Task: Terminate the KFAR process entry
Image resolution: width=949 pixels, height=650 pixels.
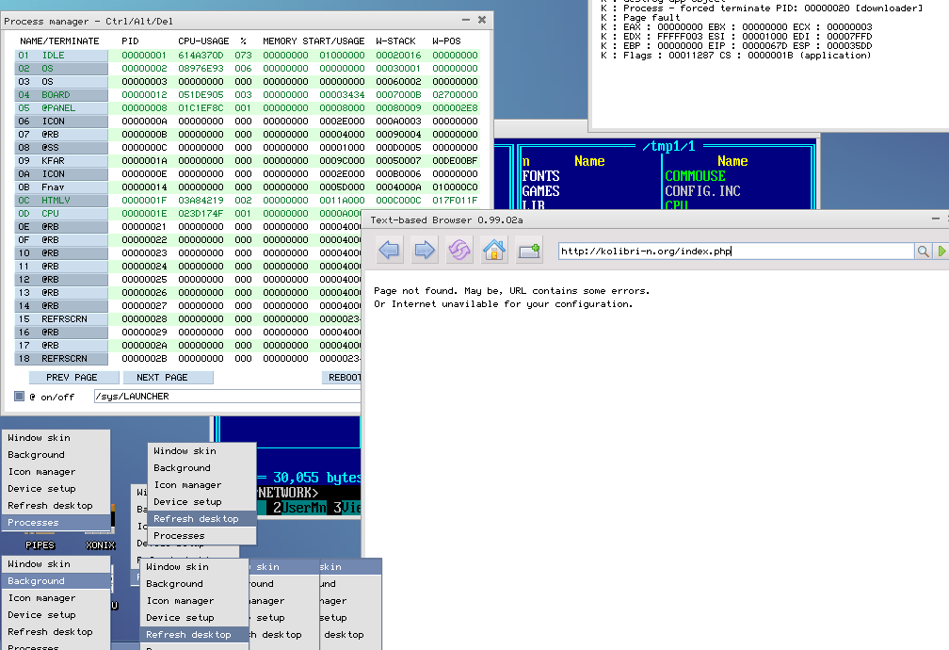Action: [61, 161]
